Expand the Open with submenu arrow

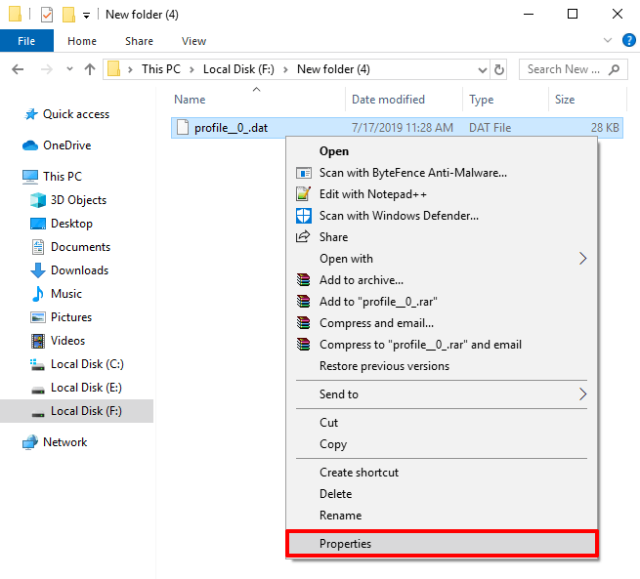[583, 259]
